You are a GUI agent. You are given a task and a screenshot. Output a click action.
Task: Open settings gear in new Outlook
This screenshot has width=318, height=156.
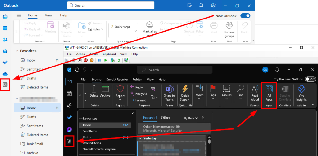[x=213, y=5]
